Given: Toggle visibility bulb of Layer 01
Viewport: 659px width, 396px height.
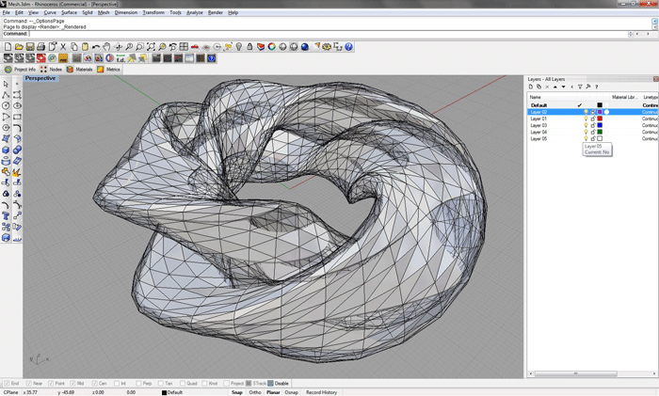Looking at the screenshot, I should tap(586, 119).
